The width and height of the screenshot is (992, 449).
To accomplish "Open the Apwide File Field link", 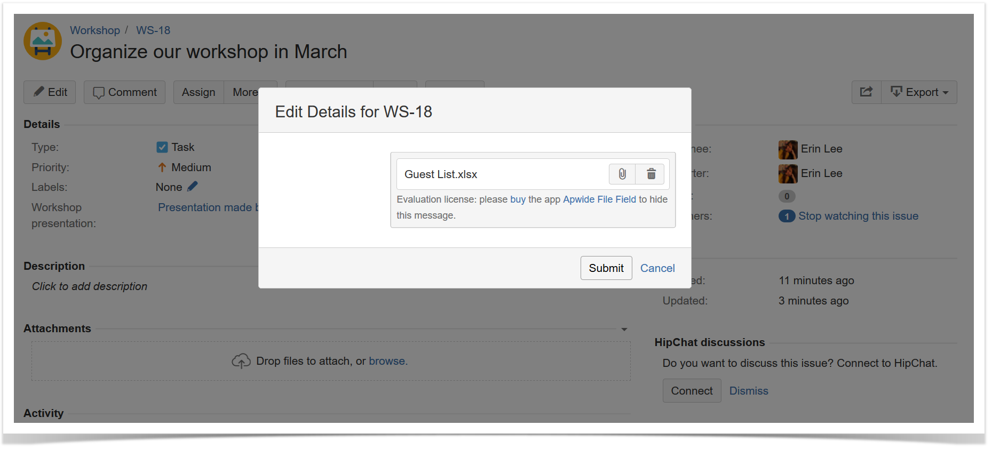I will click(x=599, y=199).
